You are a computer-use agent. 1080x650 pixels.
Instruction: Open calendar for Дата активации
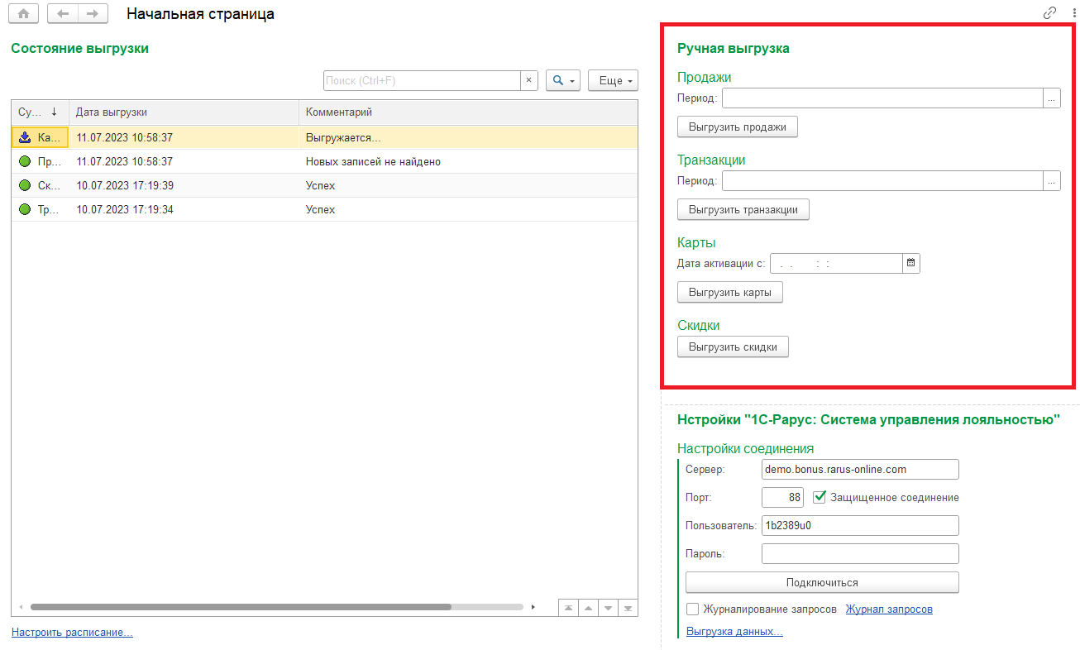click(911, 263)
